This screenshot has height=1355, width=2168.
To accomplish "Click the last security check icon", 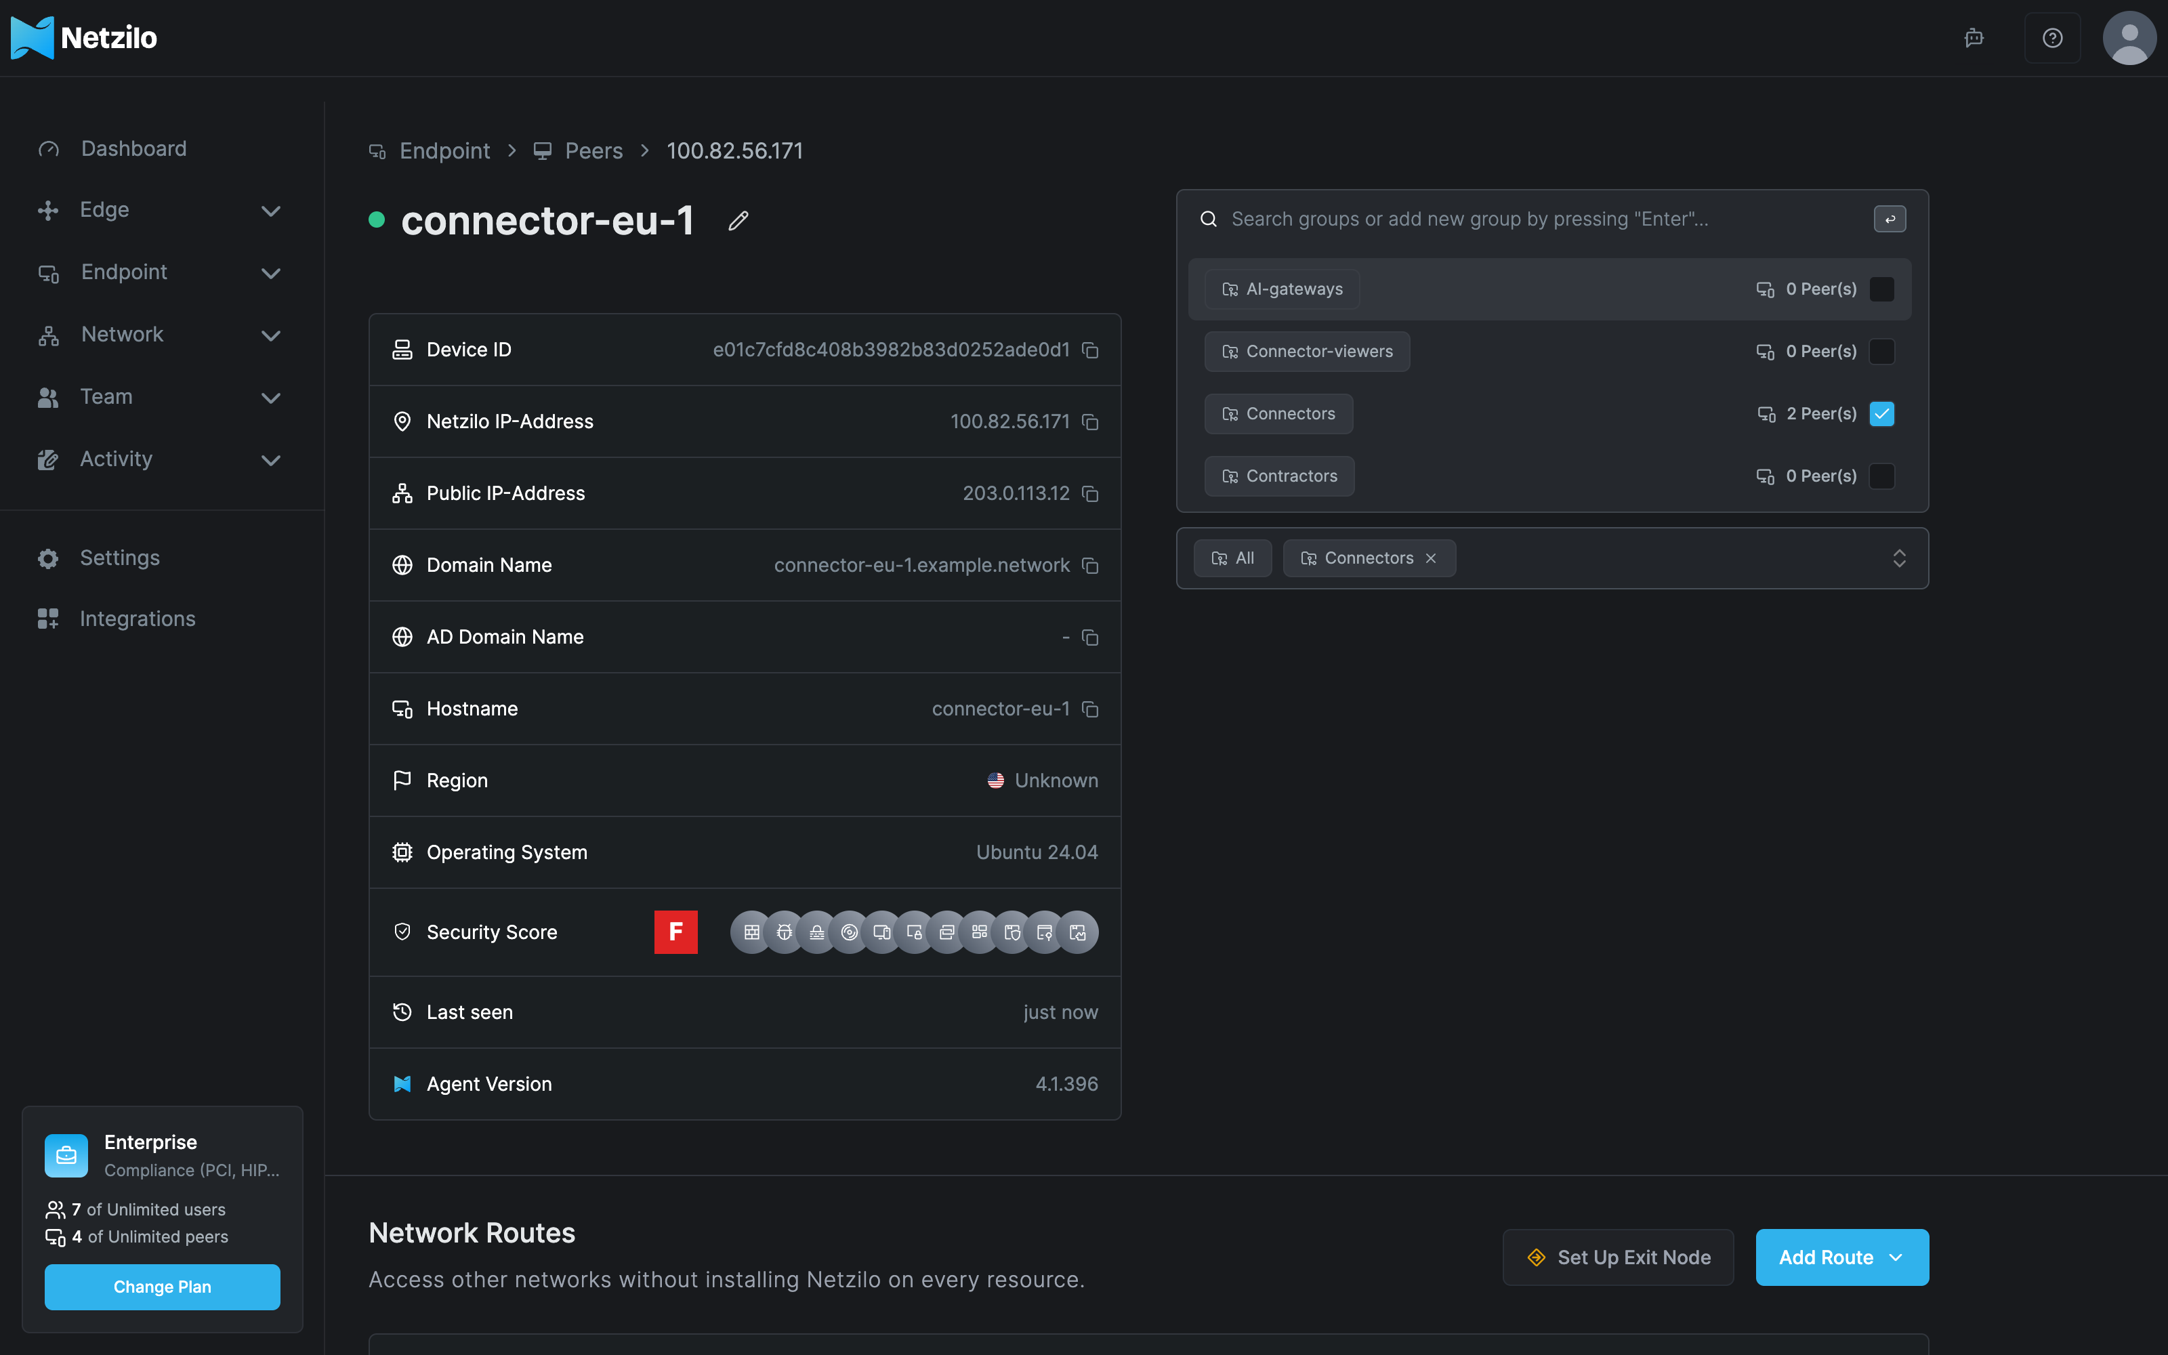I will (x=1078, y=932).
